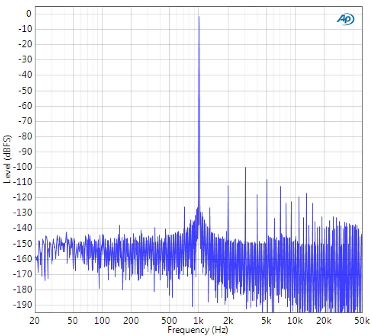Click the '100' frequency axis label
The width and height of the screenshot is (372, 336).
(102, 321)
